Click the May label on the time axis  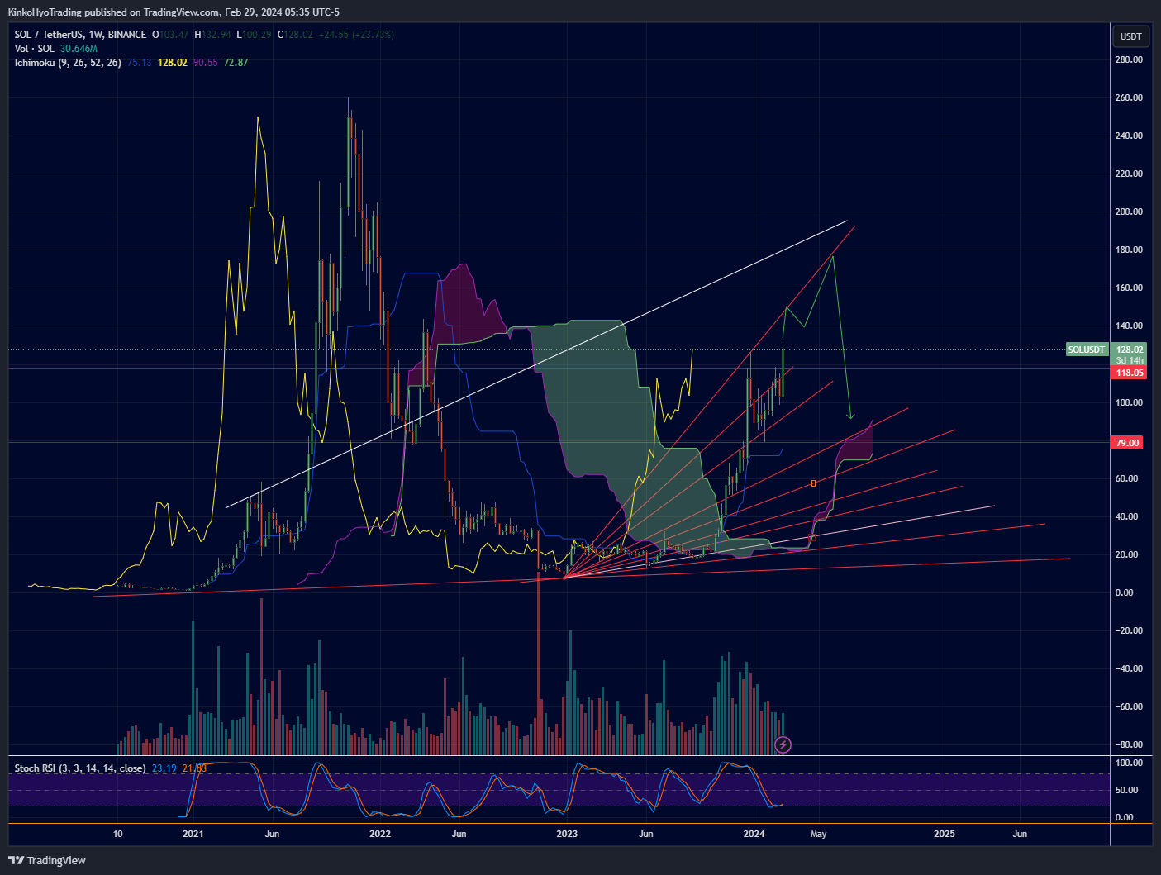818,834
